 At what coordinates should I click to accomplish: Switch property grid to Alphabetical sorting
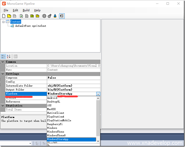pos(8,56)
